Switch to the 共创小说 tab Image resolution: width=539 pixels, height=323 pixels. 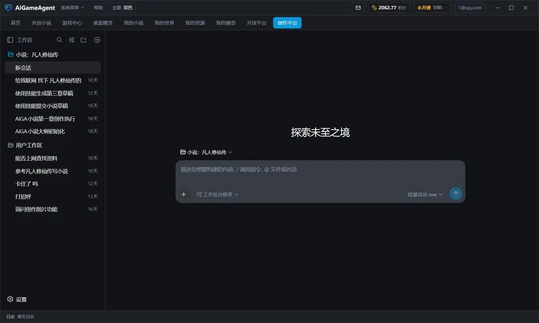click(x=41, y=23)
